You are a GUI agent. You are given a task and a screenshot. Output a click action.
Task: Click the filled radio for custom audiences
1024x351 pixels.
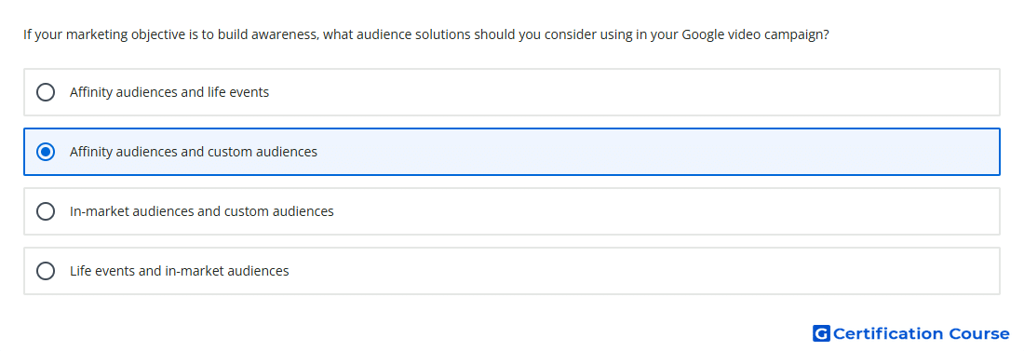pos(46,152)
